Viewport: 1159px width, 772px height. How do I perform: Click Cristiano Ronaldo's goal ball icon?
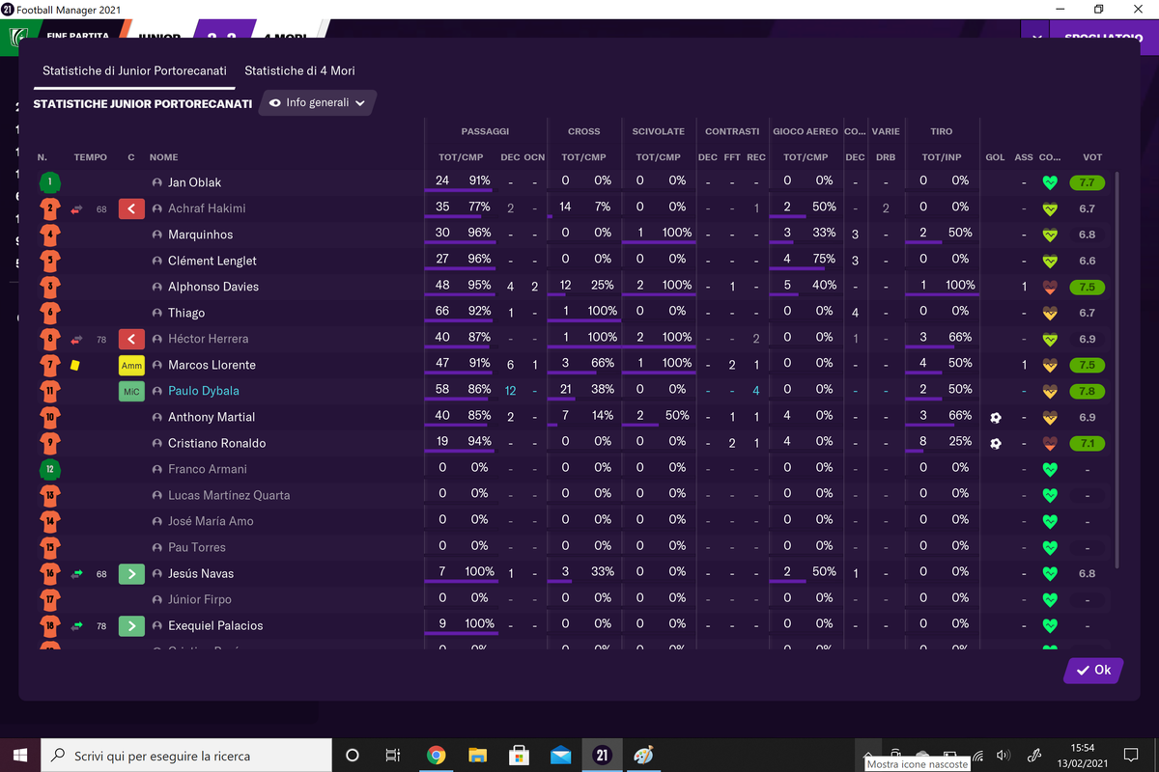[996, 443]
